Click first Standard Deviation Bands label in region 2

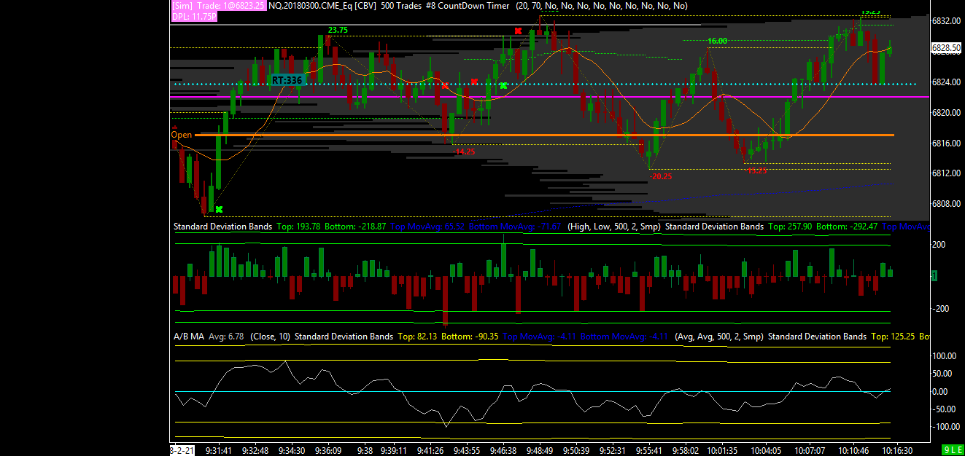tap(222, 227)
